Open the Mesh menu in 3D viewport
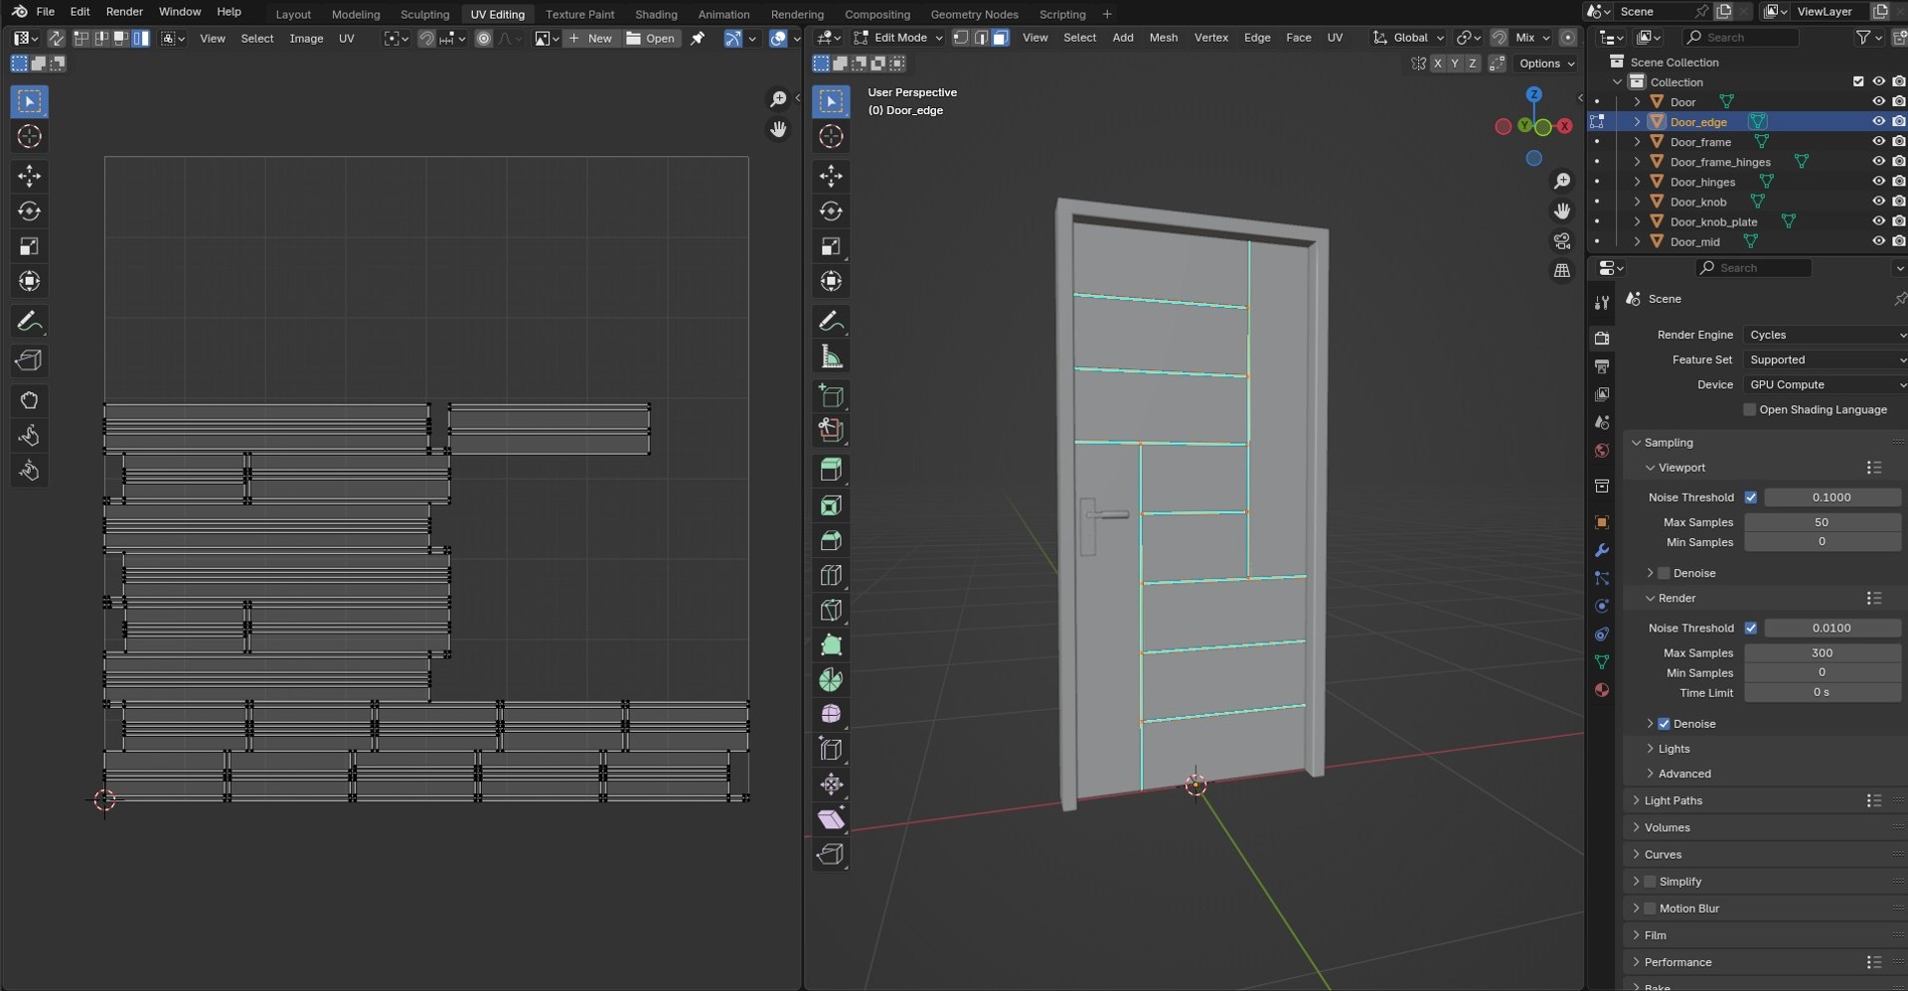The image size is (1908, 991). click(x=1163, y=38)
